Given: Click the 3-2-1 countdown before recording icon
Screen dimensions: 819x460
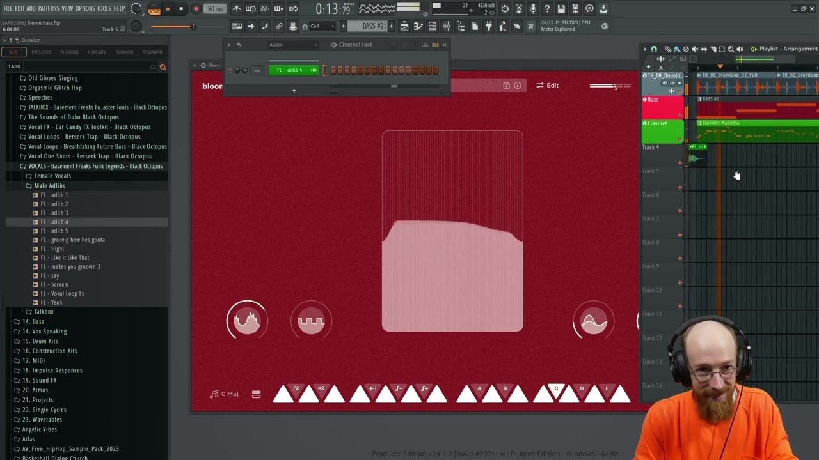Looking at the screenshot, I should (x=264, y=9).
